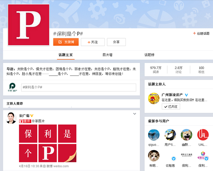Image resolution: width=213 pixels, height=171 pixels.
Task: Open the 是 image tile
Action: [67, 133]
